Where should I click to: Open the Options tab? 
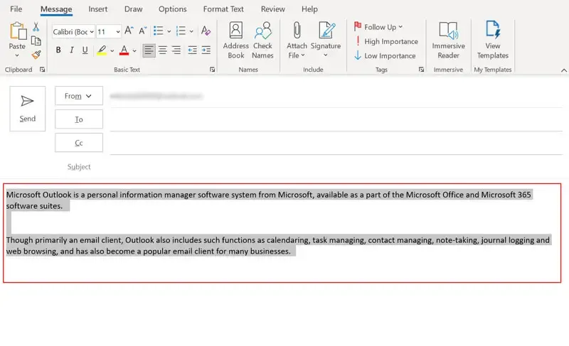click(172, 9)
